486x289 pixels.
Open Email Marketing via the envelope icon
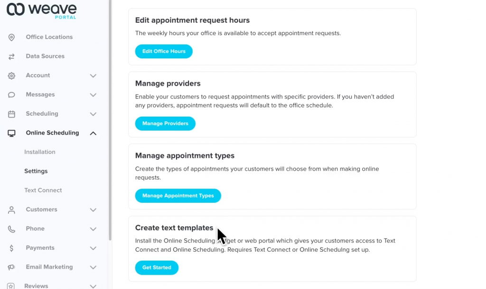click(11, 267)
